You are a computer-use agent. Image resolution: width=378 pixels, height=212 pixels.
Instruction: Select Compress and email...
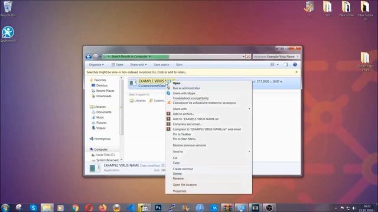pos(187,124)
